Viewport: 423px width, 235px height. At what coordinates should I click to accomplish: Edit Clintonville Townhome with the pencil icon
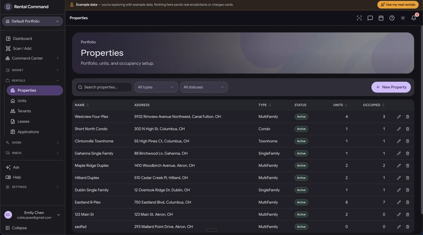[x=399, y=141]
